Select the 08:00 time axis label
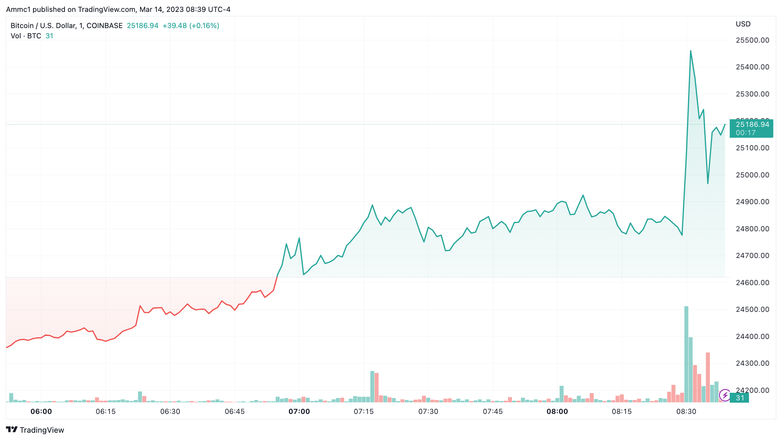 (557, 412)
